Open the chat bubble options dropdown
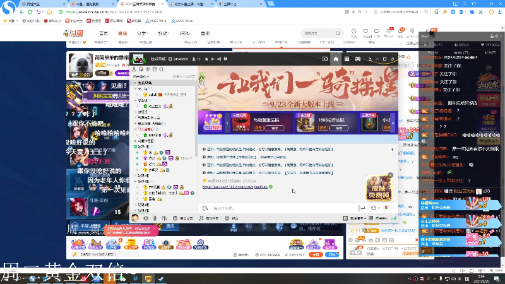Viewport: 505px width, 284px height. 375,208
